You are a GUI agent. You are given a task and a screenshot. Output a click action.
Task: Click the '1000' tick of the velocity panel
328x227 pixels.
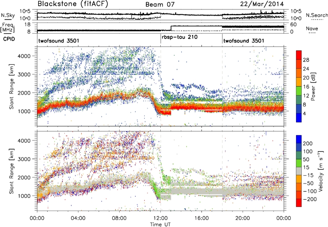tap(24, 196)
